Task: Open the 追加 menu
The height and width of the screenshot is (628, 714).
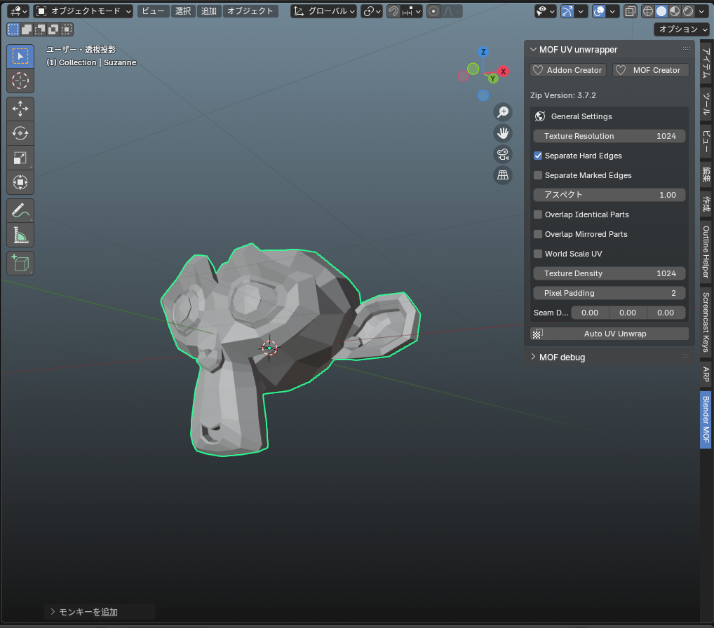Action: [x=209, y=11]
